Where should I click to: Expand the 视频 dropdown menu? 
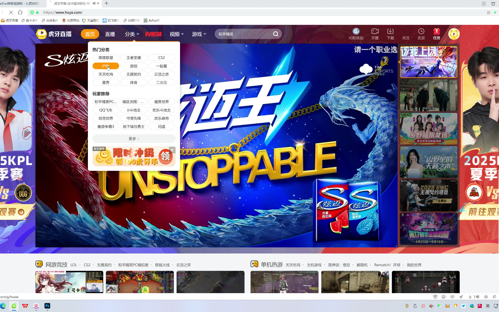pos(177,34)
